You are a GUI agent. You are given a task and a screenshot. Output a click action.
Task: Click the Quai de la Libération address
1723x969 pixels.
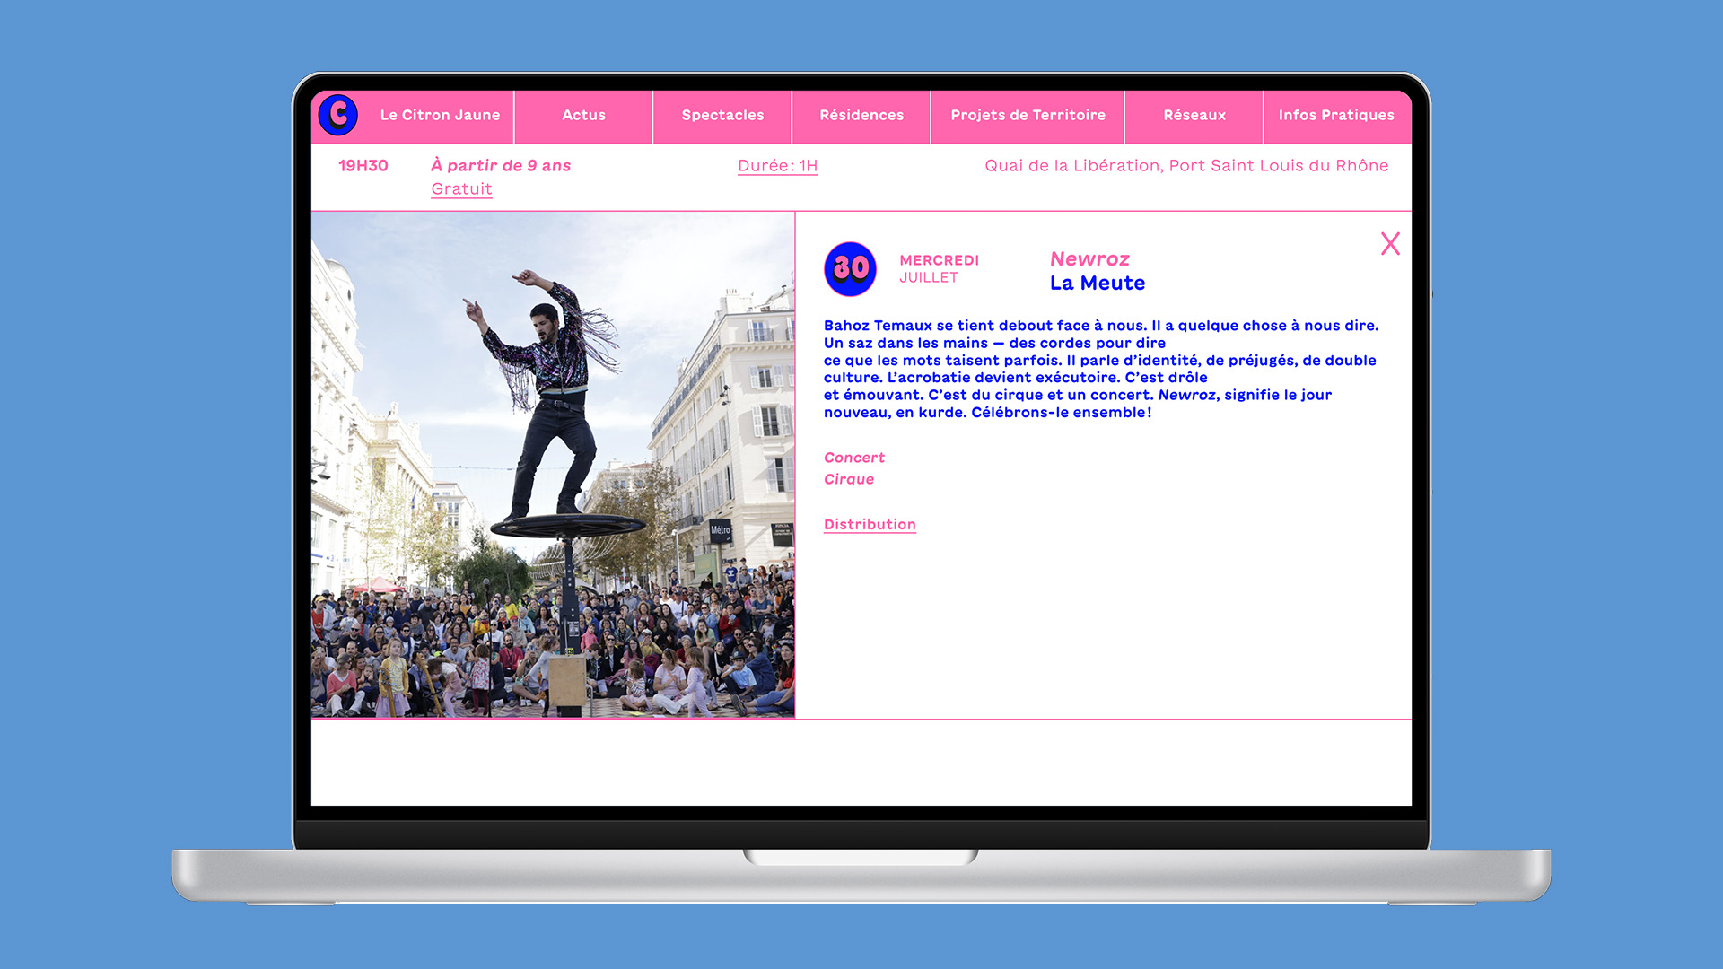click(1185, 165)
